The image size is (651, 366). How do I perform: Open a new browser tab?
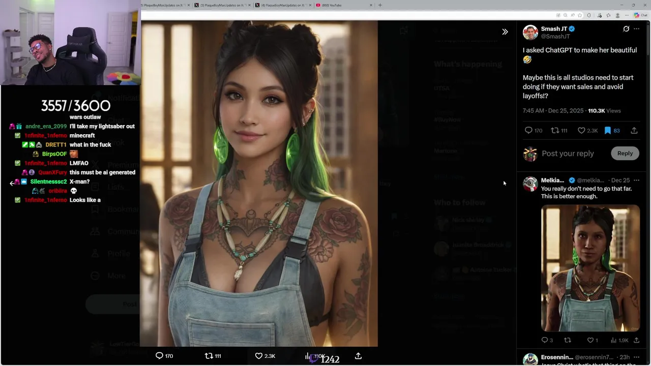(380, 5)
